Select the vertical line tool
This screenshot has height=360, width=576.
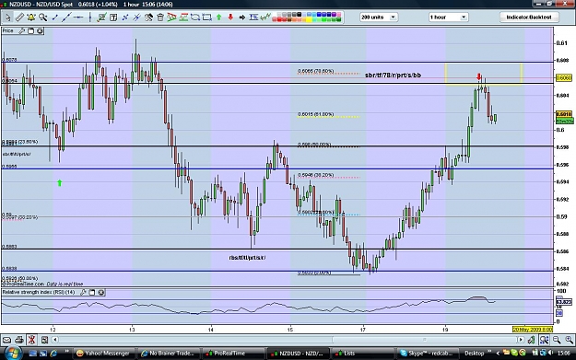[90, 17]
